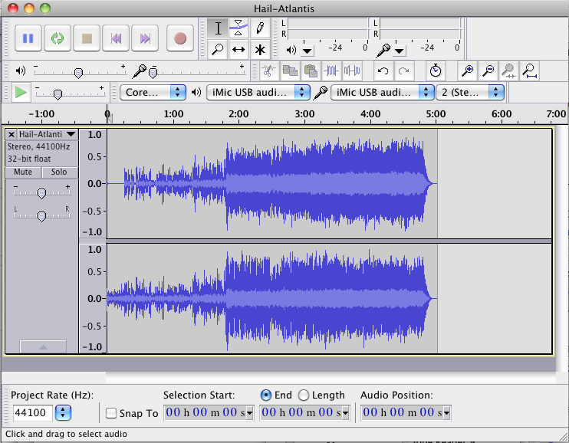The width and height of the screenshot is (569, 443).
Task: Open the Core audio host dropdown
Action: (x=153, y=92)
